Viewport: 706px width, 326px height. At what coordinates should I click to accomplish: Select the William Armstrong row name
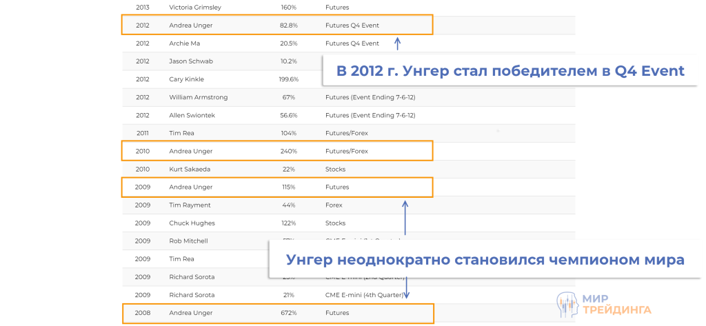(198, 97)
